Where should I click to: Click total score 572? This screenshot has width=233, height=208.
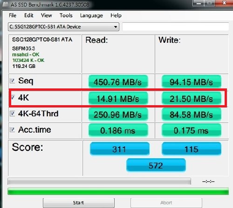156,165
